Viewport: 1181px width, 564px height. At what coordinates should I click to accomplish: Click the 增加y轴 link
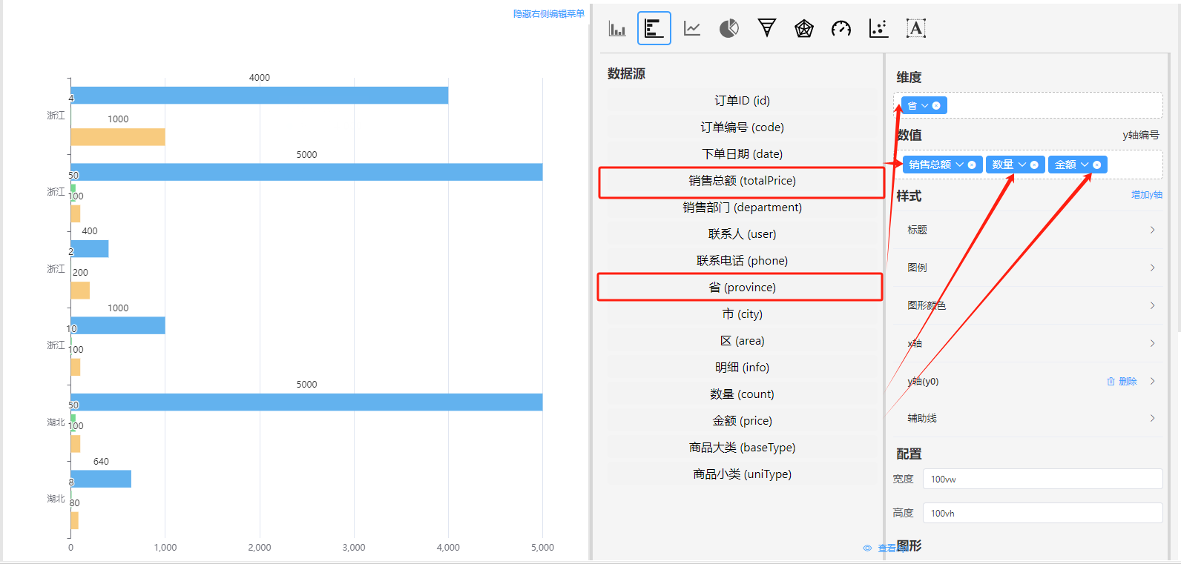(x=1146, y=195)
